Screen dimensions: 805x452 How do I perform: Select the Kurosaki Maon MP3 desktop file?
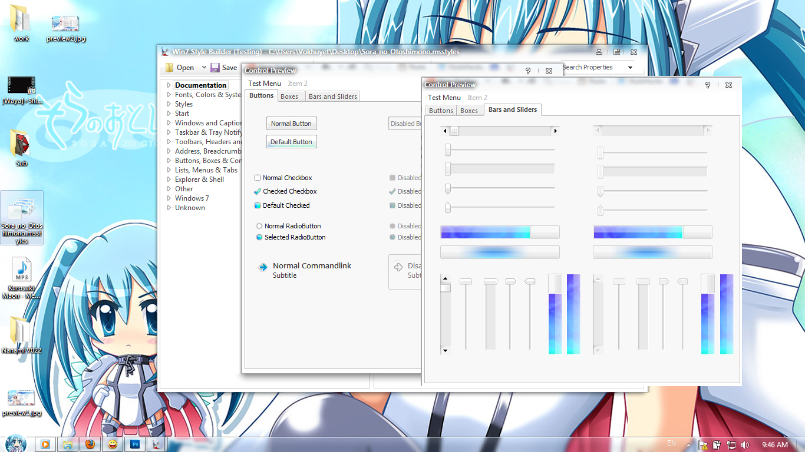click(x=21, y=278)
